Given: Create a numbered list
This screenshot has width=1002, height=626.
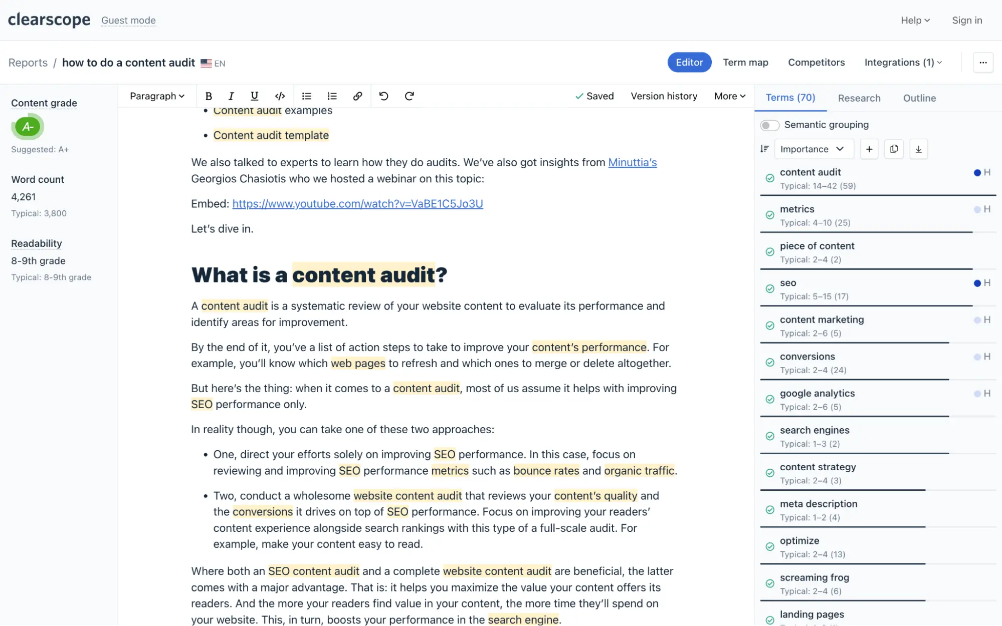Looking at the screenshot, I should [x=332, y=96].
